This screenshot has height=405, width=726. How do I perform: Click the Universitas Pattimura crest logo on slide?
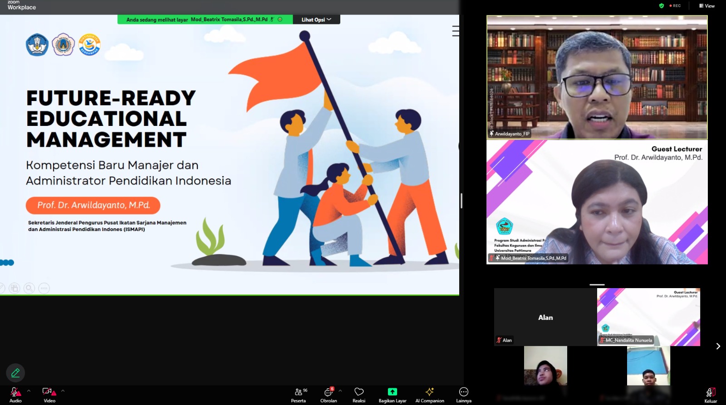[64, 45]
